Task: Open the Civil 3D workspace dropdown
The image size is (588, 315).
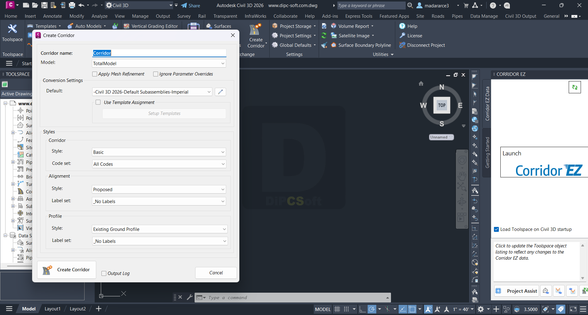Action: click(139, 5)
